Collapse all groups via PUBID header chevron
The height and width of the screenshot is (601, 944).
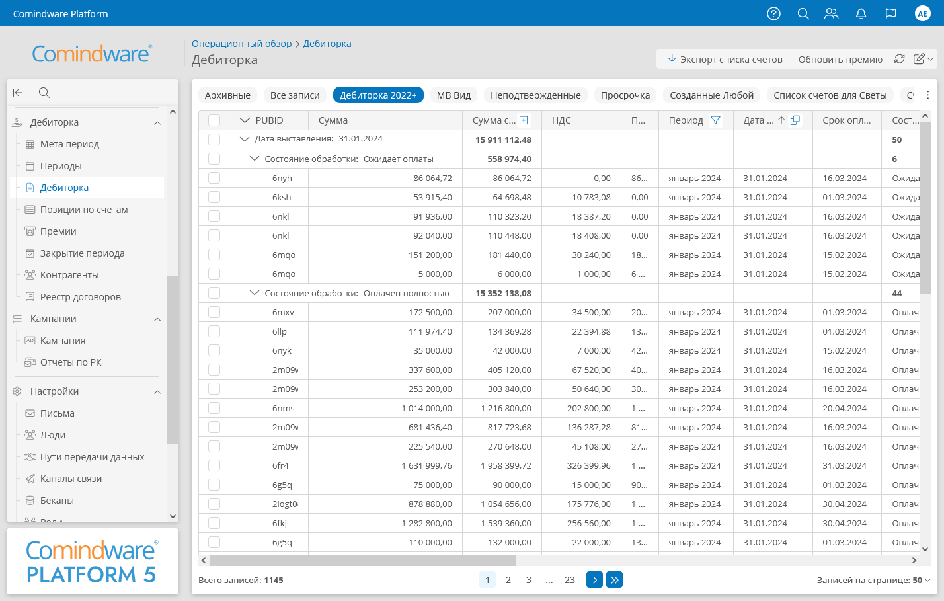[245, 120]
